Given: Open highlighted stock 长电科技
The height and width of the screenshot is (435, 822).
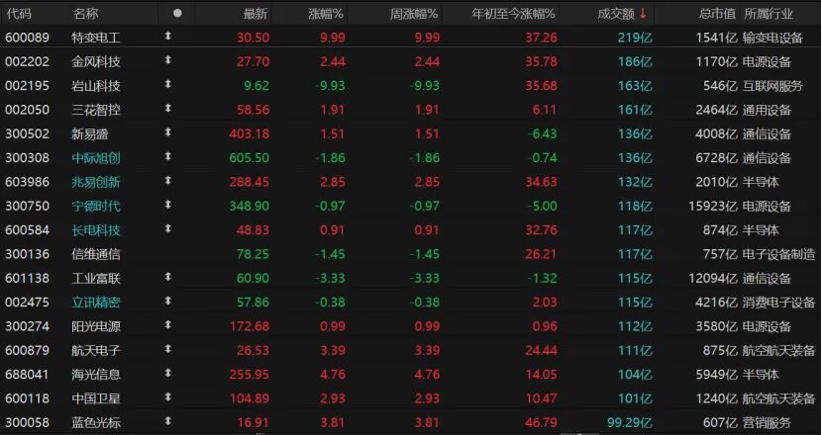Looking at the screenshot, I should (x=96, y=230).
